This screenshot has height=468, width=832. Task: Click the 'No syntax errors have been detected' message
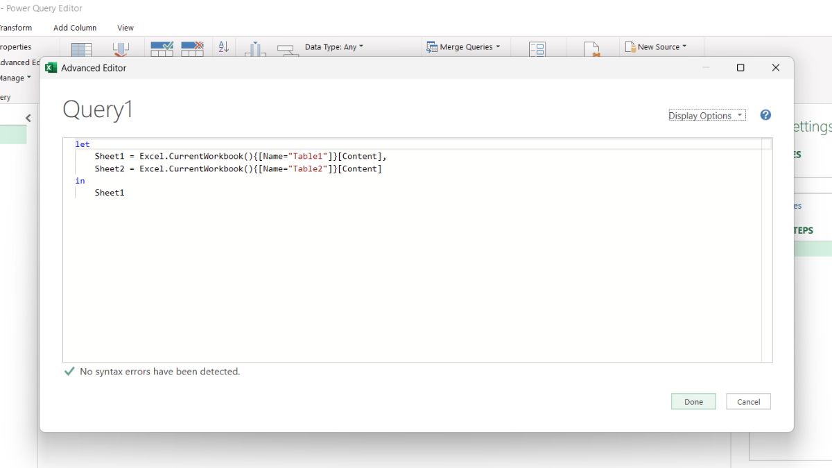point(159,372)
